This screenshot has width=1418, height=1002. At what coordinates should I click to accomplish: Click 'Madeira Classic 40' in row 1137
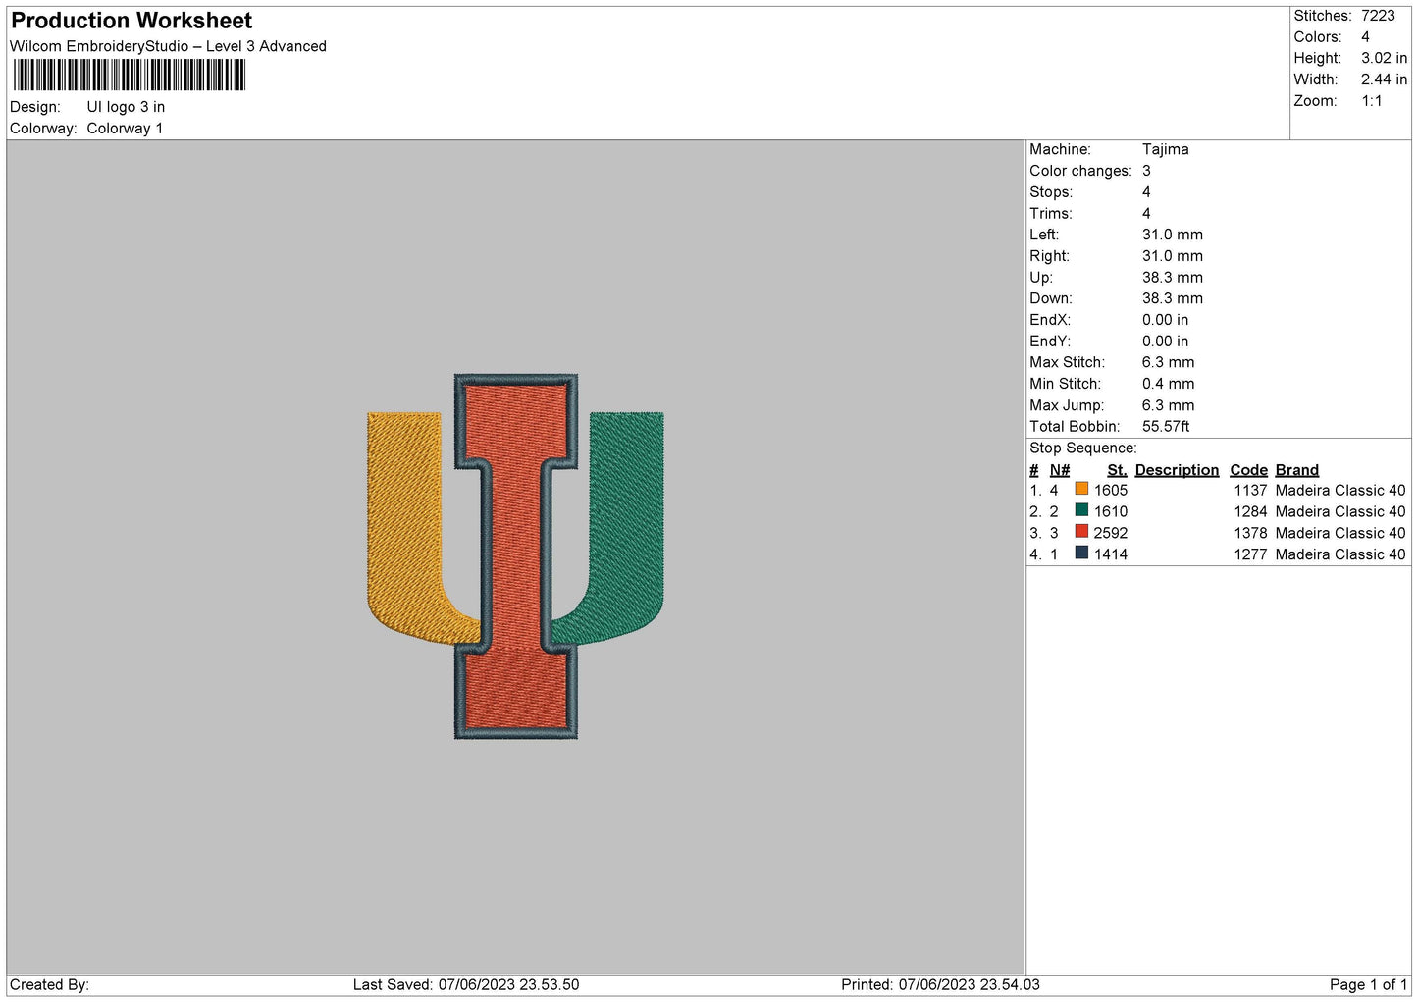click(1339, 491)
